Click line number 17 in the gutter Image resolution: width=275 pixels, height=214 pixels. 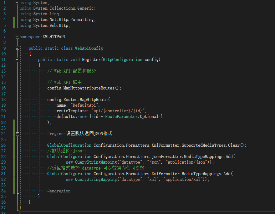pyautogui.click(x=3, y=94)
